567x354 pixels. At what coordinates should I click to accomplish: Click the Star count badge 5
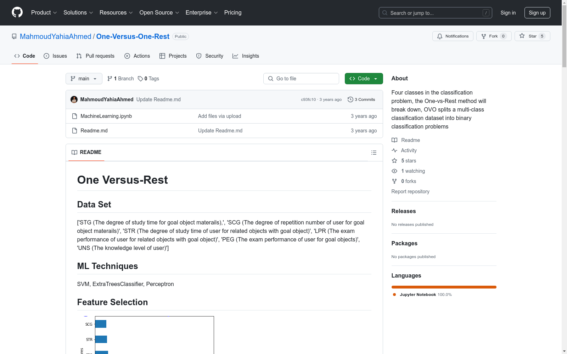click(542, 36)
